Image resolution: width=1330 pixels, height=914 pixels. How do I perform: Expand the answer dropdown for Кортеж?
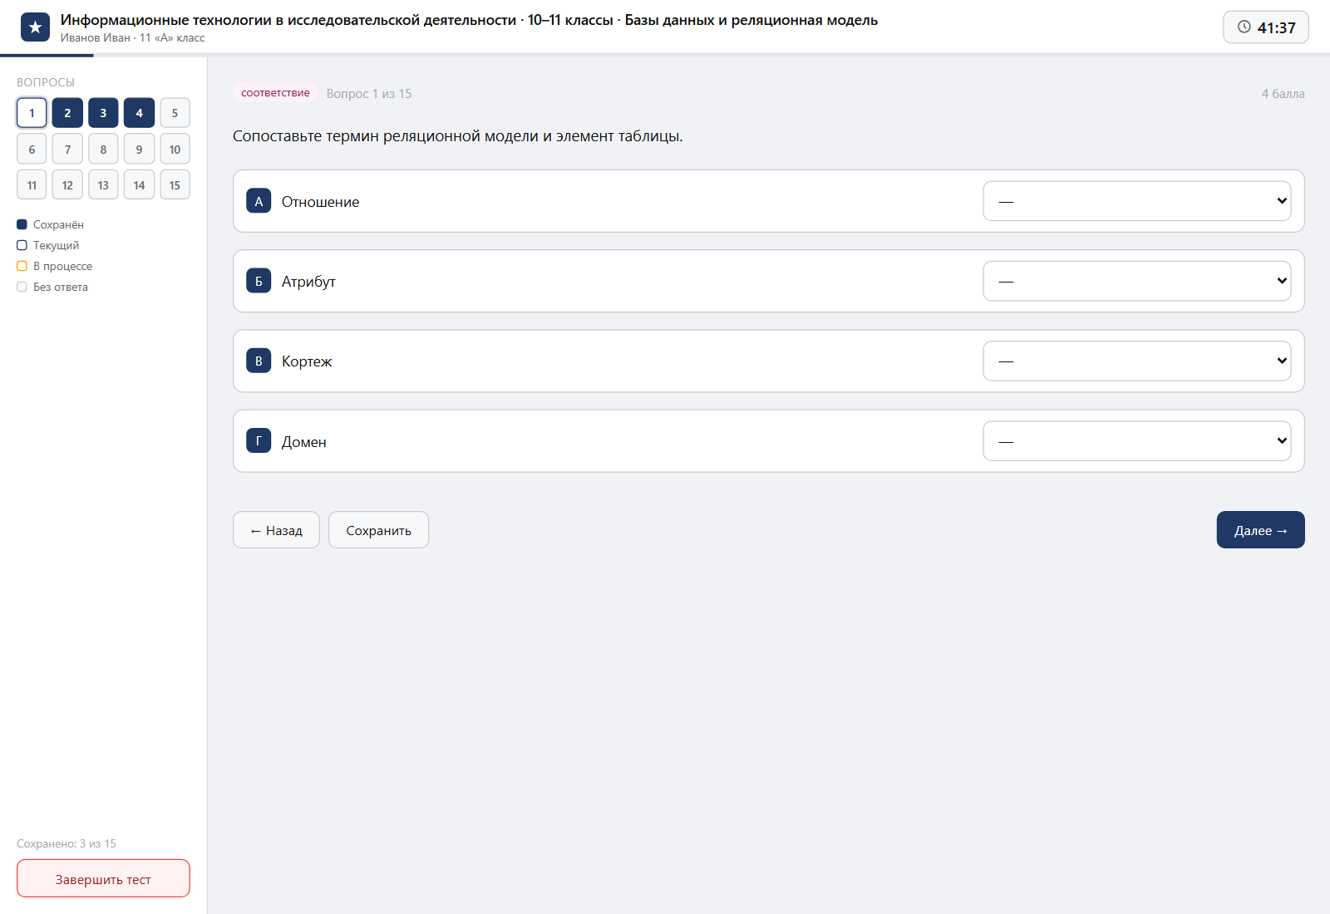click(1137, 361)
